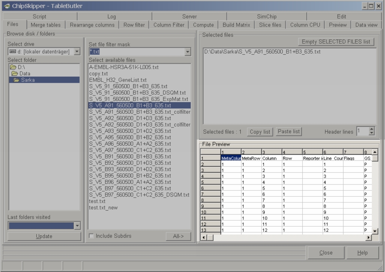Increase Header lines with spinner up arrow

pos(372,129)
